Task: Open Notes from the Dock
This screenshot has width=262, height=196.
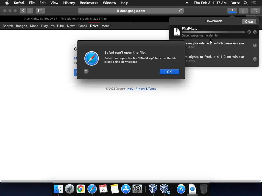Action: click(x=114, y=189)
